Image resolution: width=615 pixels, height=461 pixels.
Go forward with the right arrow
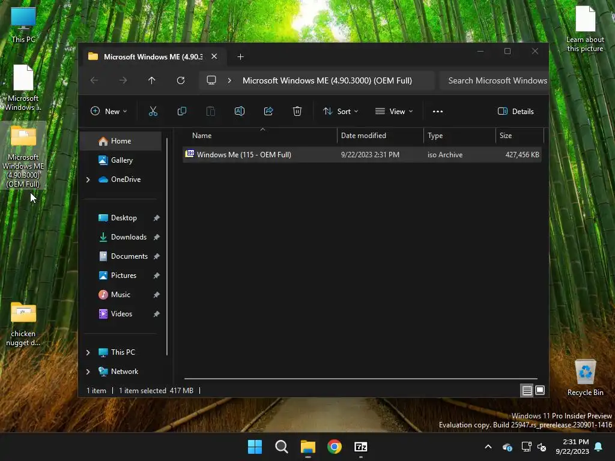(123, 80)
